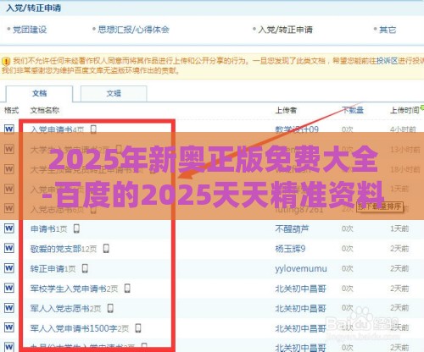Click 2天前 in 军校学生入党申请书 row
Screen dimensions: 424x352
pos(399,289)
